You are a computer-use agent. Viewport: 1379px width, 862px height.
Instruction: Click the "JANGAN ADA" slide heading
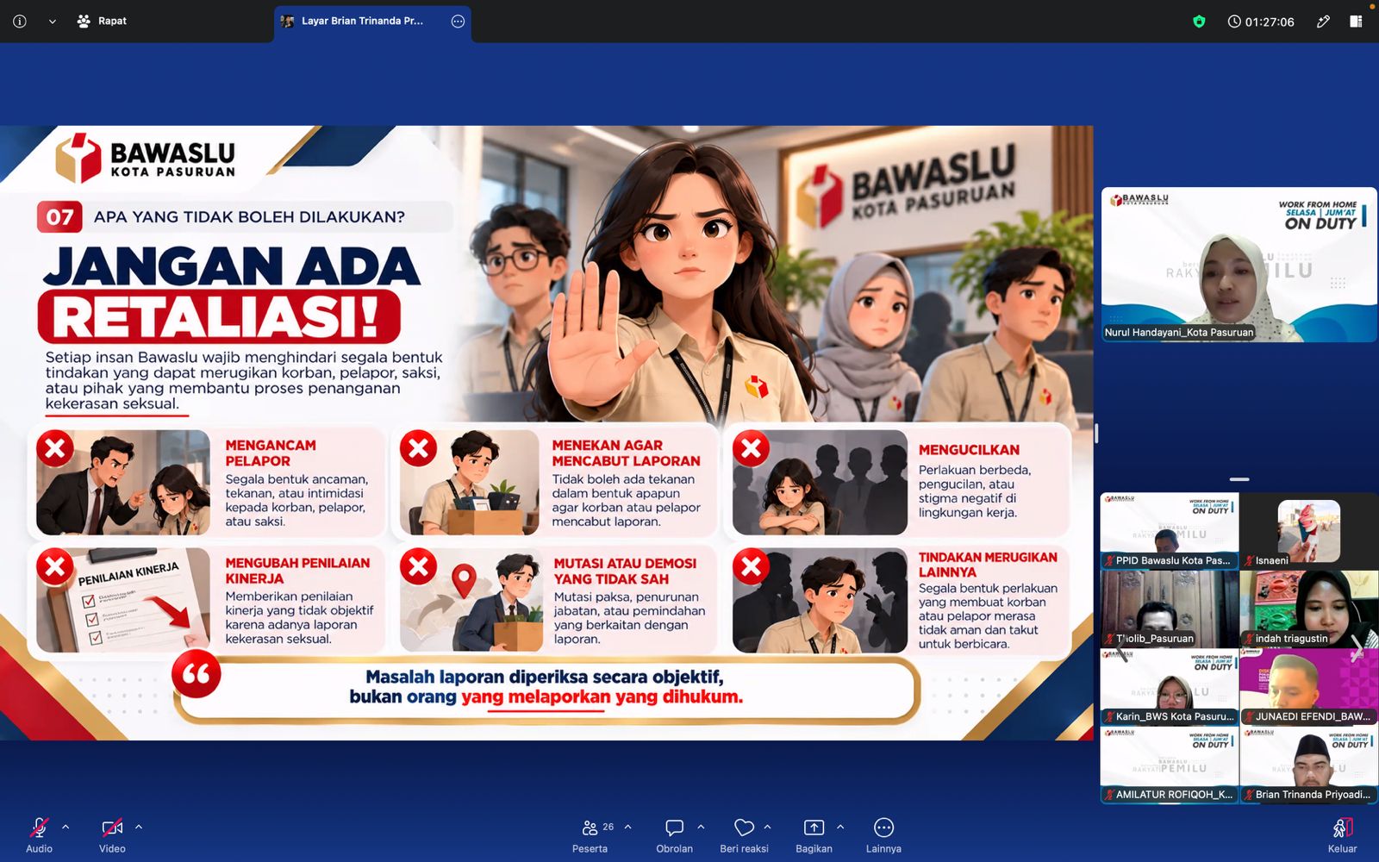(x=232, y=265)
